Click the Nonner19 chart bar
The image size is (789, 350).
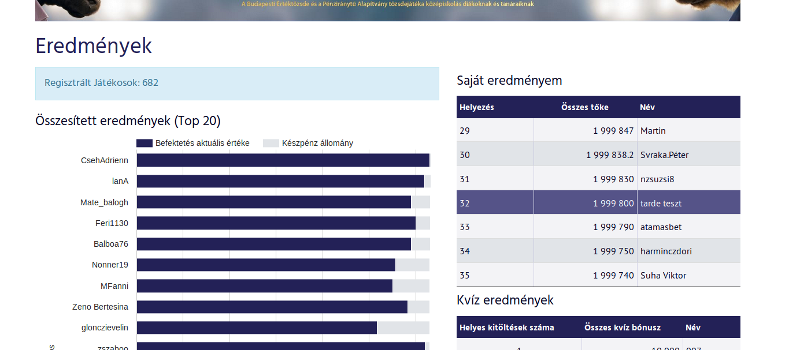266,265
